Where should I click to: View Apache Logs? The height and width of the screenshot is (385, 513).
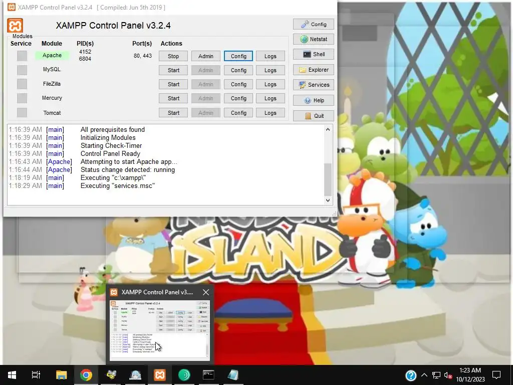click(270, 56)
